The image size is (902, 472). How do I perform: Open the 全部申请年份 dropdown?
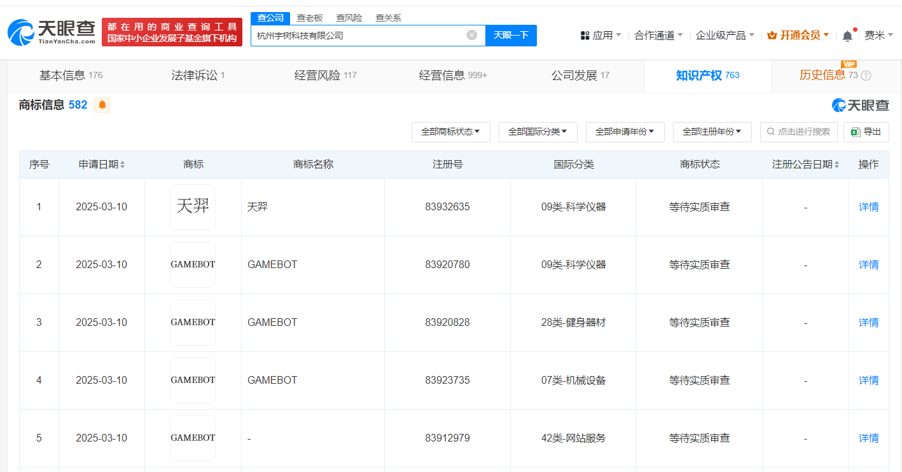(x=625, y=131)
